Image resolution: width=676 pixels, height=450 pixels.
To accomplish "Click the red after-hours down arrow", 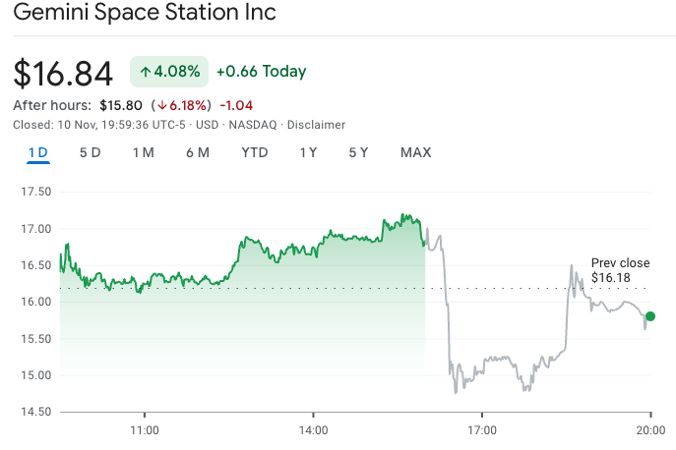I will [x=162, y=105].
